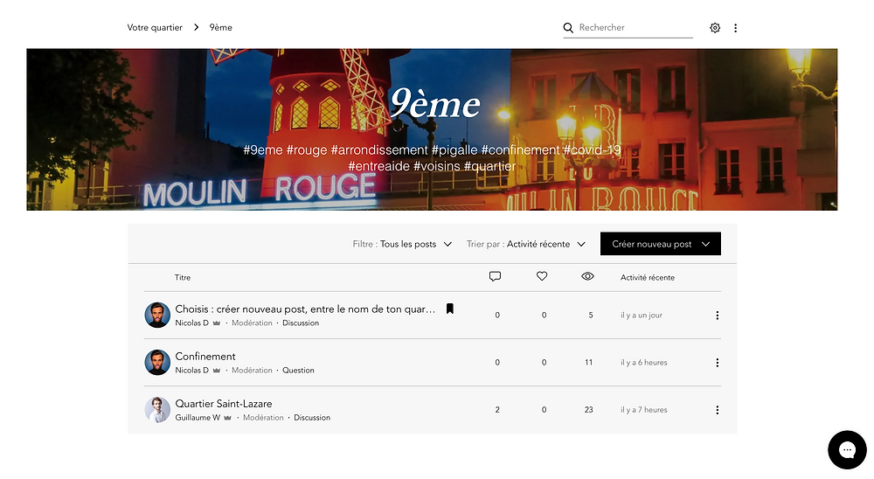This screenshot has height=479, width=874.
Task: Click 'il y a un jour' timestamp
Action: 642,315
